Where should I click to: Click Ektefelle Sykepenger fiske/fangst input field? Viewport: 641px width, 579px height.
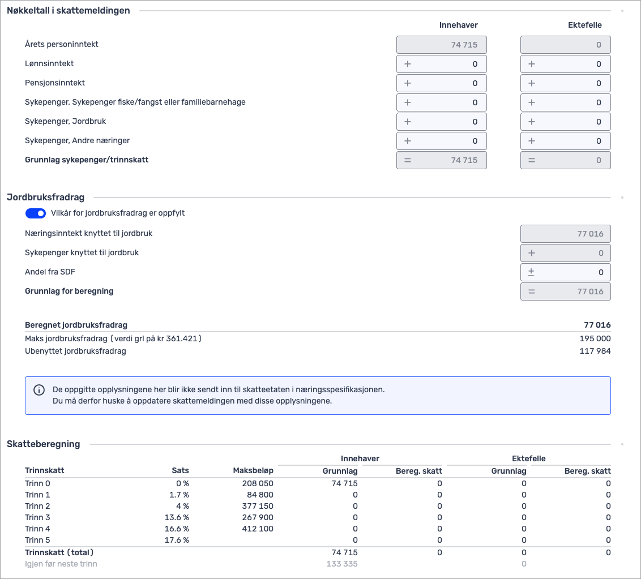pos(571,102)
